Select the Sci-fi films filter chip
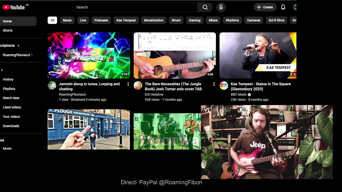The image size is (342, 192). point(276,20)
